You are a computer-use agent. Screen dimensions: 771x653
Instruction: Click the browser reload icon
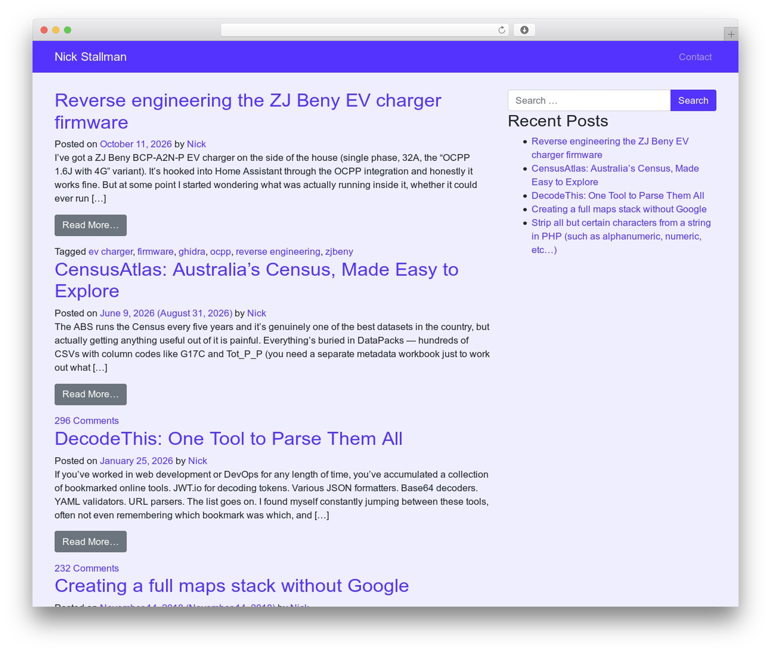tap(501, 30)
